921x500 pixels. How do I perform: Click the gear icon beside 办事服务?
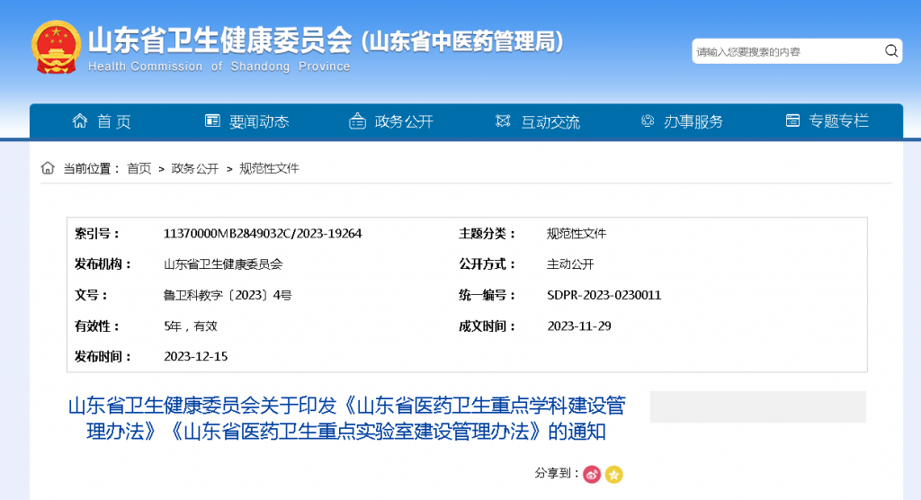(648, 121)
